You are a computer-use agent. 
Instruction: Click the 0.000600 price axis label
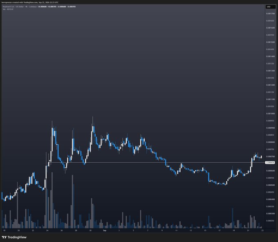pos(270,171)
